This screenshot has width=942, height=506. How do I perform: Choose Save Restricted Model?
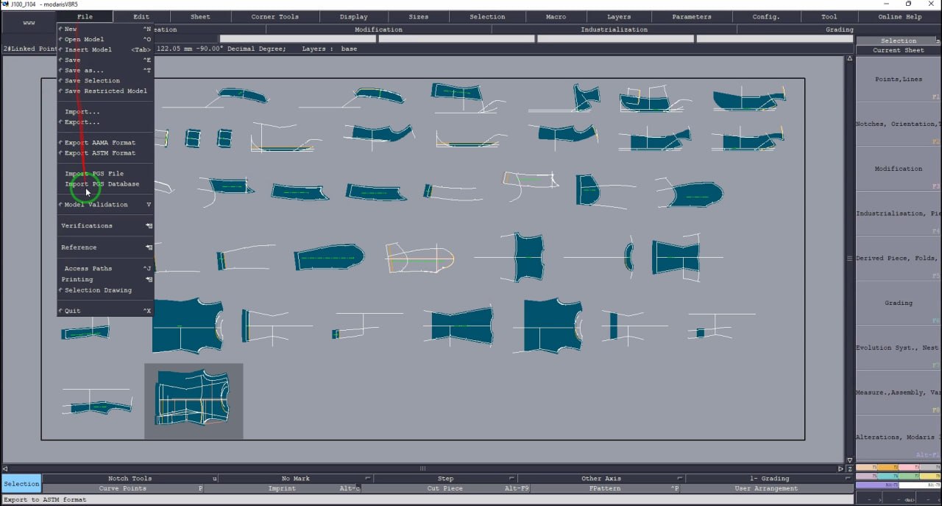pos(105,91)
